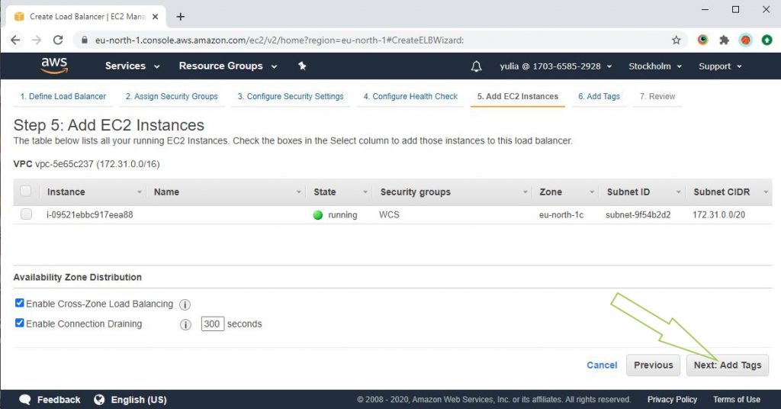Bookmark this page with the star icon
Viewport: 781px width, 409px height.
pos(676,40)
